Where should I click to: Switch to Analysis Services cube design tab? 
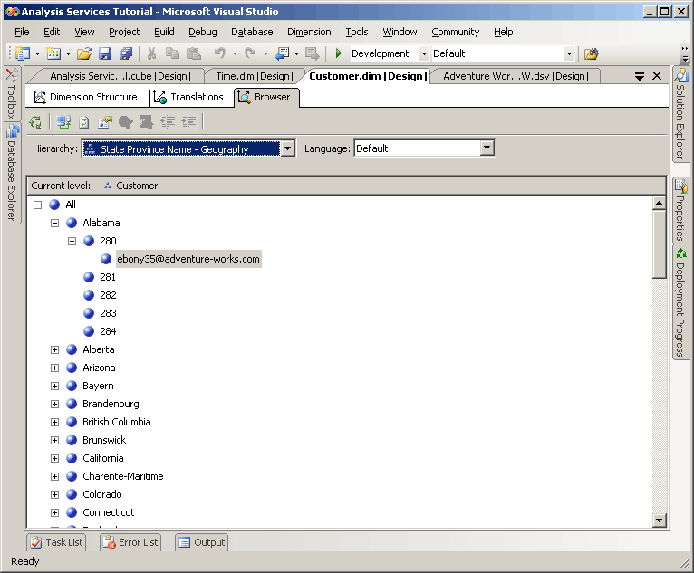click(120, 76)
